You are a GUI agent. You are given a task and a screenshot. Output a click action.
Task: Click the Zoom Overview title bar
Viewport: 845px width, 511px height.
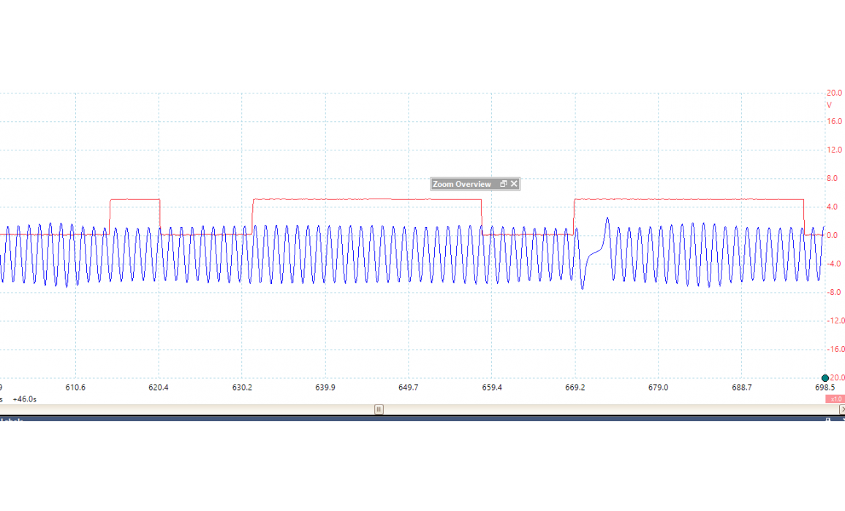pyautogui.click(x=463, y=185)
